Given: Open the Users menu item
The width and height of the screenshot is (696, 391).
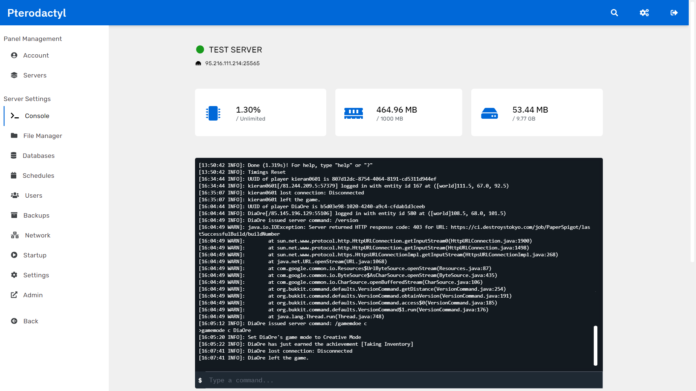Looking at the screenshot, I should pyautogui.click(x=33, y=195).
